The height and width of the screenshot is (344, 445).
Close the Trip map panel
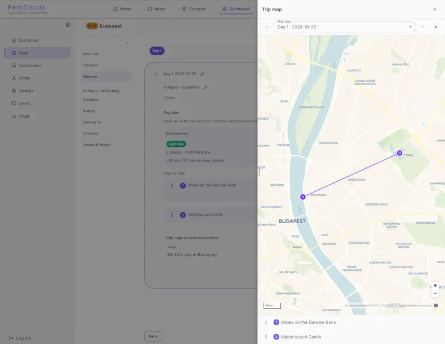[434, 9]
